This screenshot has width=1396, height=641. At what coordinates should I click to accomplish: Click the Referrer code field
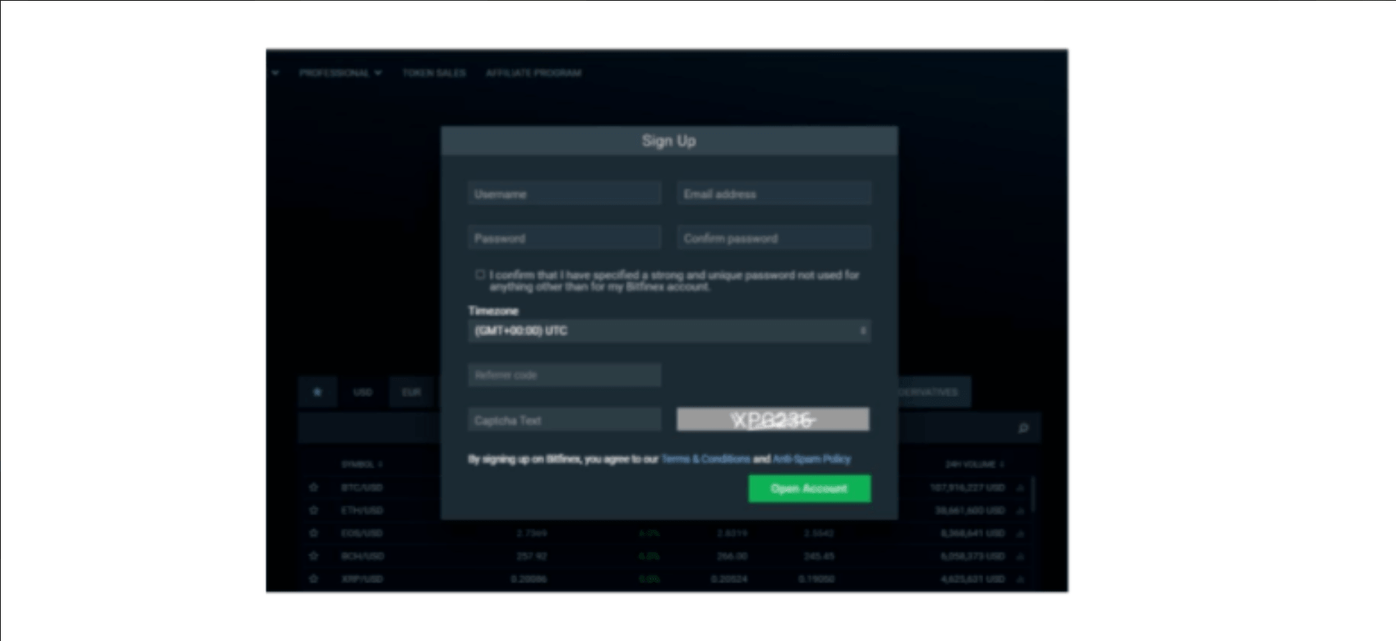tap(564, 375)
